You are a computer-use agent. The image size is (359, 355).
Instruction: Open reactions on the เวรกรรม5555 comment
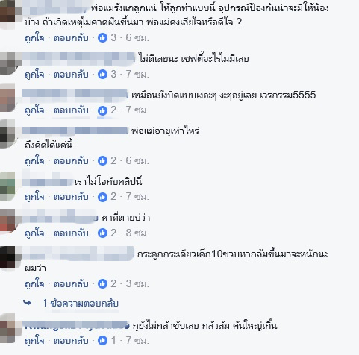pyautogui.click(x=102, y=110)
